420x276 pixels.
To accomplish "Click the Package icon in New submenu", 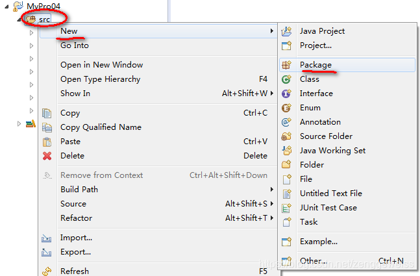I will coord(286,65).
